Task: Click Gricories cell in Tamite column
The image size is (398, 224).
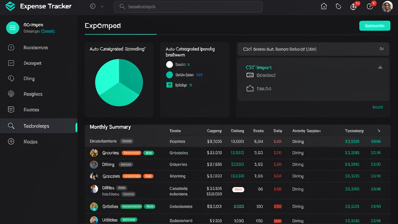Action: click(179, 153)
